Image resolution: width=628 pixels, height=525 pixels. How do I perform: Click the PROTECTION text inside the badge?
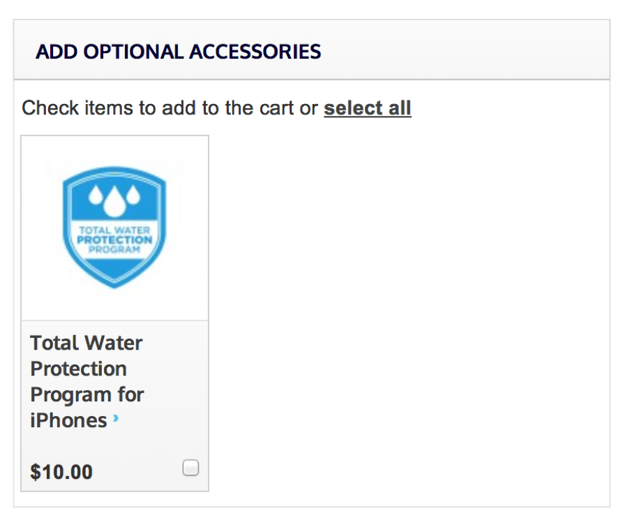114,239
